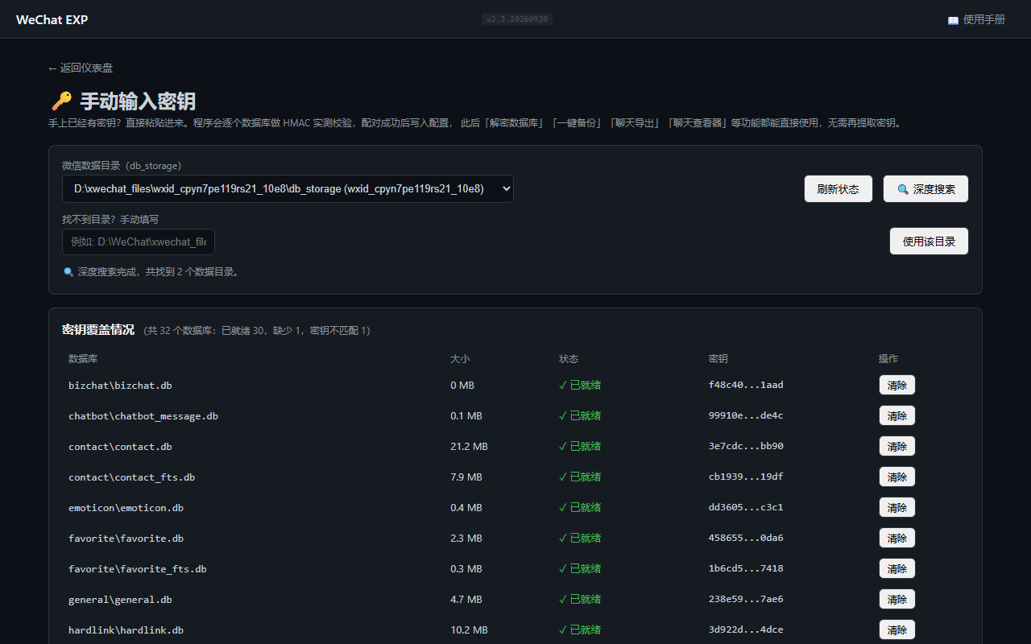Clear key for bizchat\bizchat.db
The image size is (1031, 644).
tap(896, 386)
